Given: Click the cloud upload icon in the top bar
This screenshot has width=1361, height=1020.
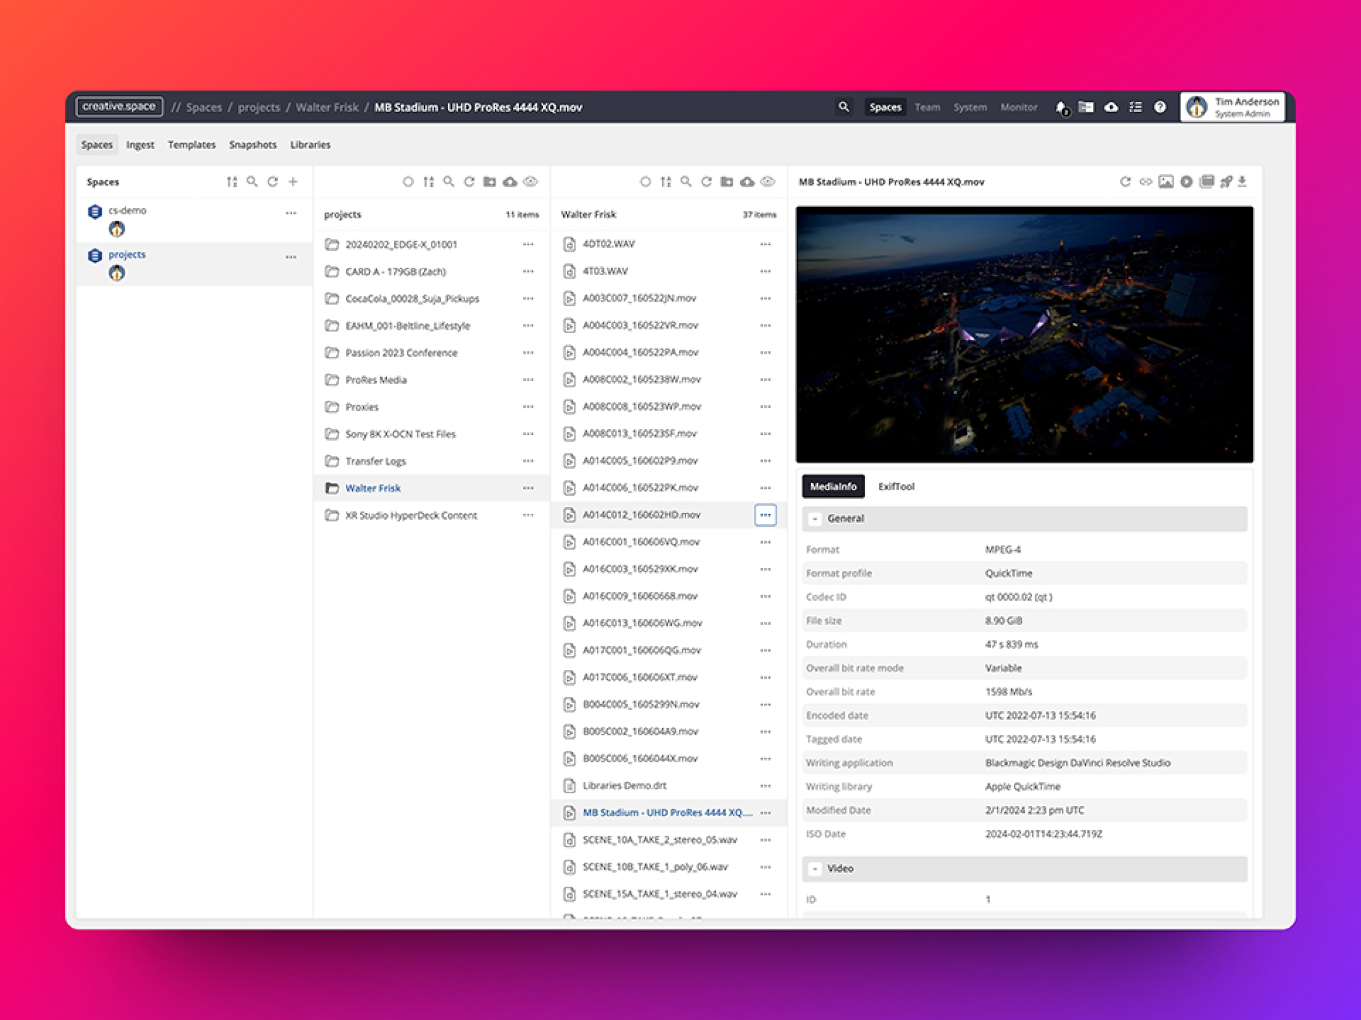Looking at the screenshot, I should [x=1111, y=108].
